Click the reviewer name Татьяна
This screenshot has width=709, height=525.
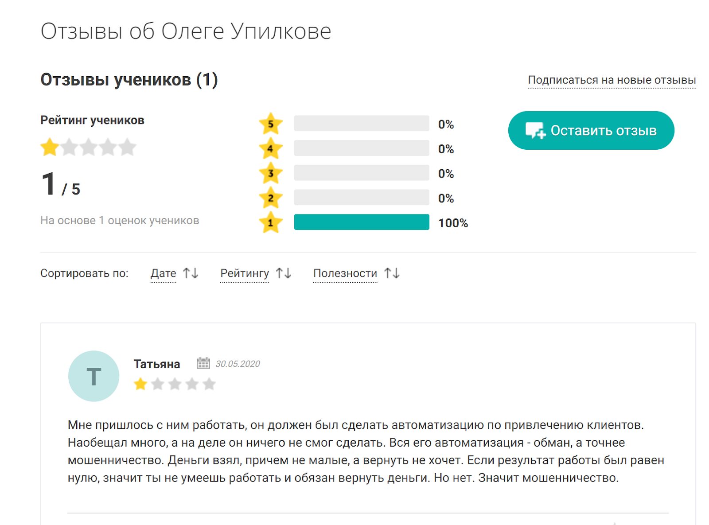157,364
